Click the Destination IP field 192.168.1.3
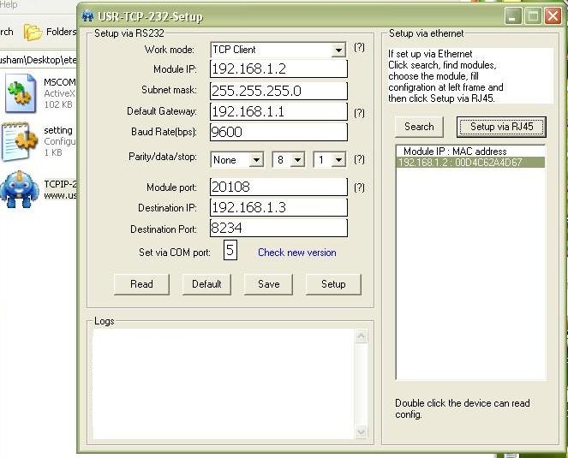The width and height of the screenshot is (568, 458). coord(278,207)
